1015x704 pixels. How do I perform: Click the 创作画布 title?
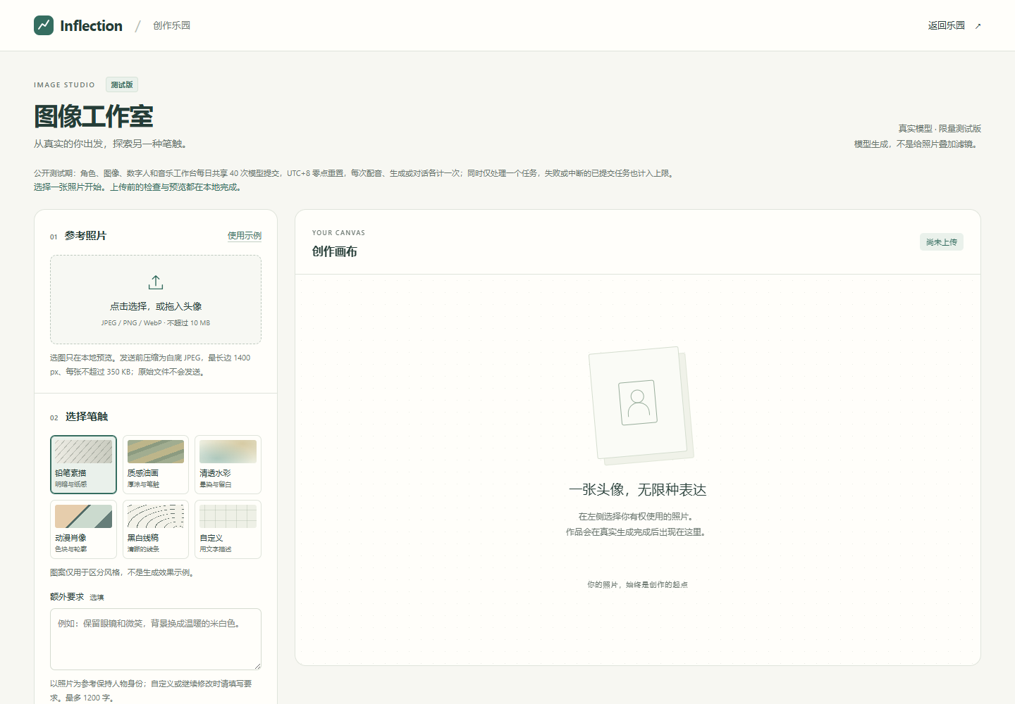pos(335,251)
